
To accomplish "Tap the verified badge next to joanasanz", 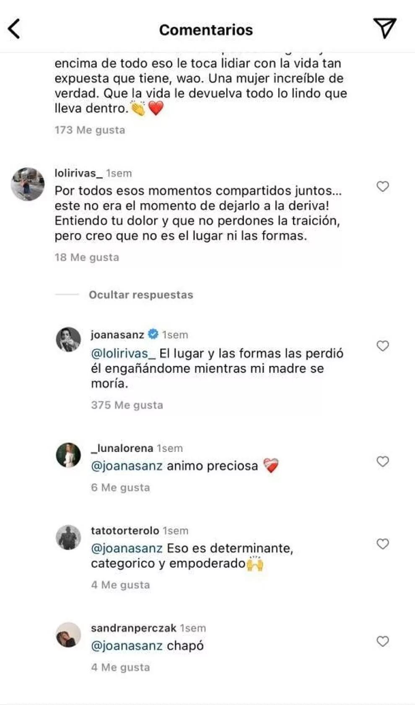I will point(153,334).
